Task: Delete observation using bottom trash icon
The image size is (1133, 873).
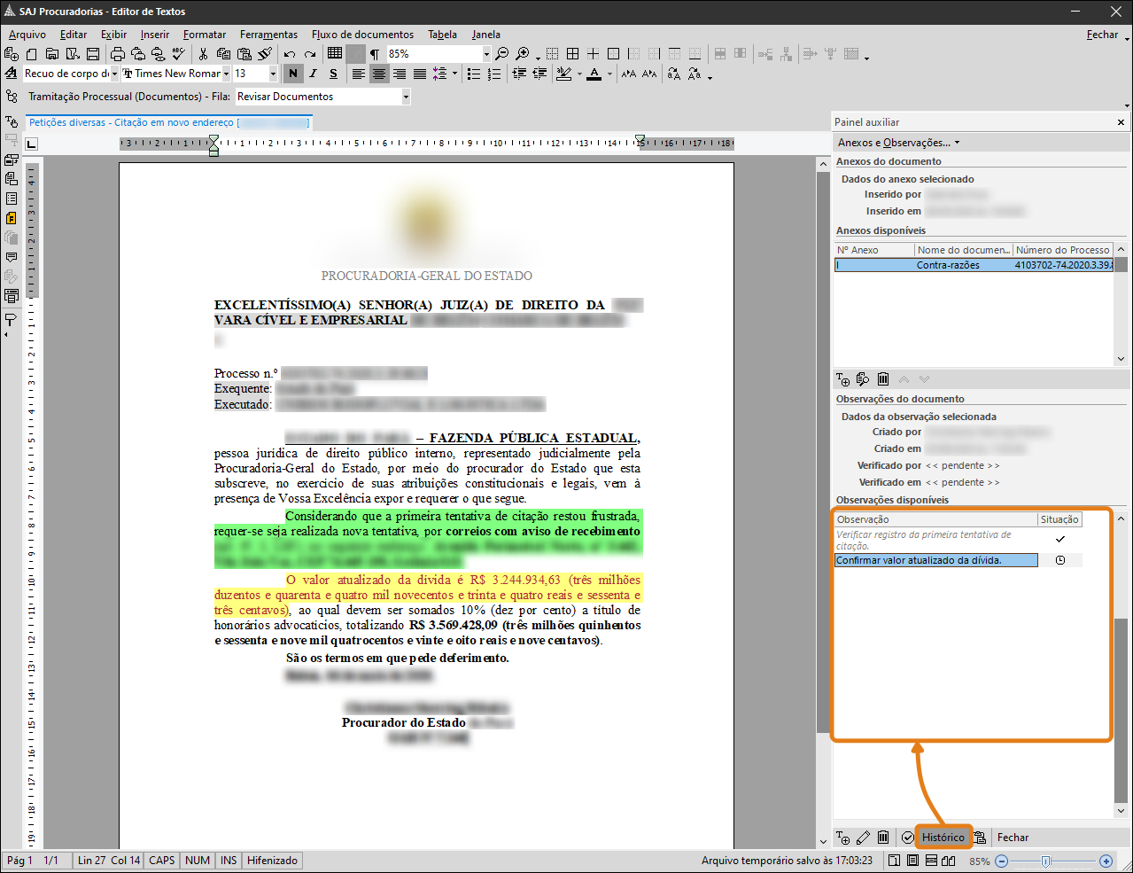Action: click(883, 838)
